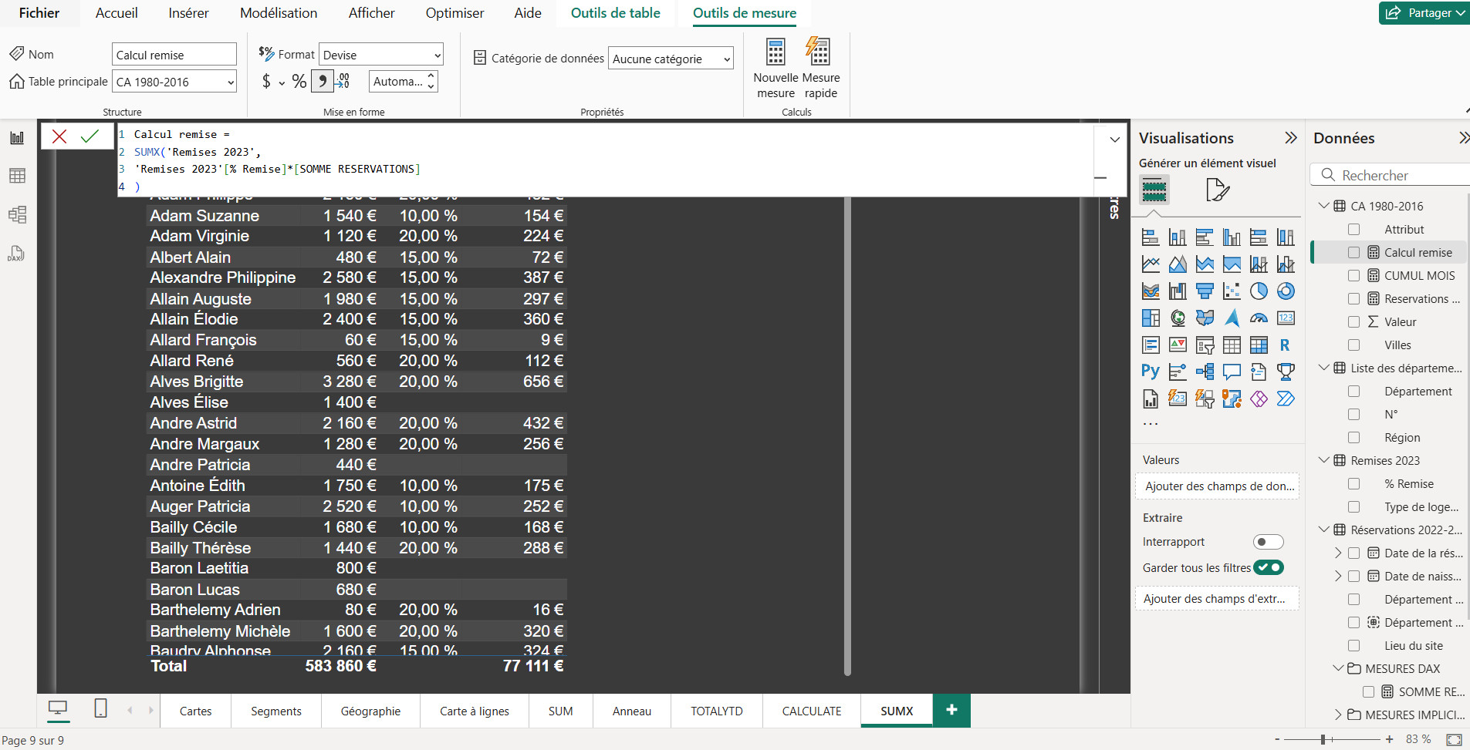Image resolution: width=1470 pixels, height=750 pixels.
Task: Expand the MESURES IMPLICITES folder
Action: [1338, 715]
